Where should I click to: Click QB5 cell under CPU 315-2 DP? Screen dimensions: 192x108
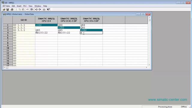(x=91, y=28)
